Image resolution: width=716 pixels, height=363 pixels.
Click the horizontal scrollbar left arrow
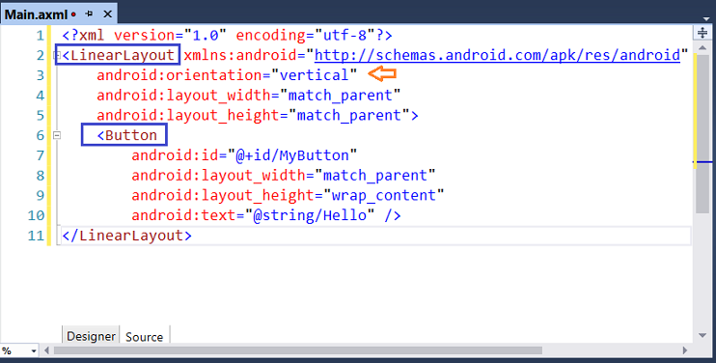coord(46,350)
